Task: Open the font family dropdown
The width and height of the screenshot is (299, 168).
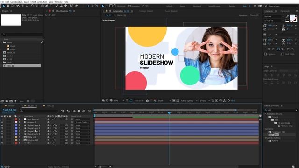Action: pyautogui.click(x=274, y=17)
